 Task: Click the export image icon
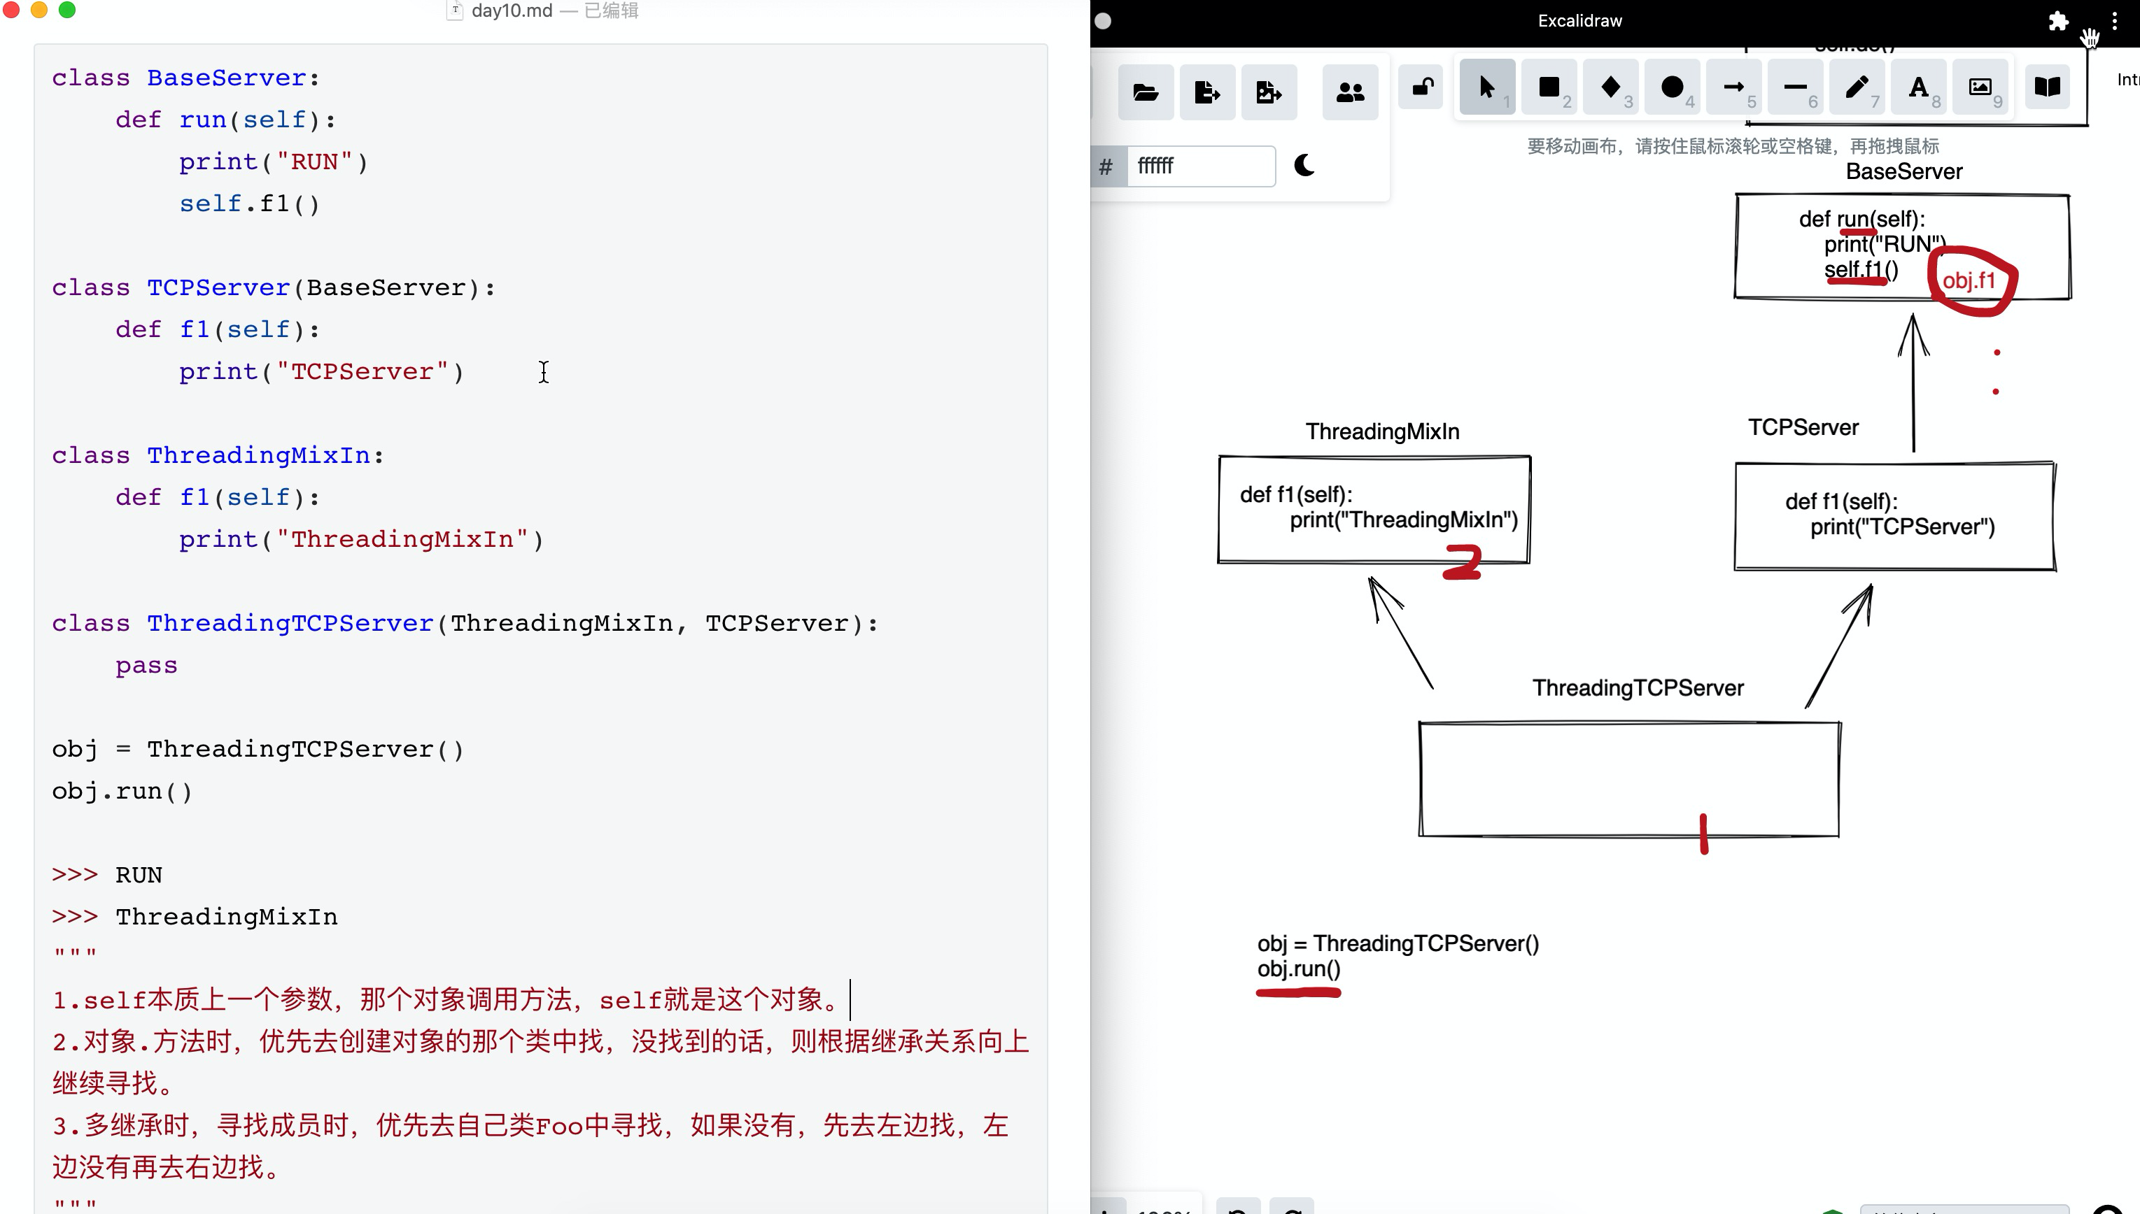pyautogui.click(x=1268, y=92)
